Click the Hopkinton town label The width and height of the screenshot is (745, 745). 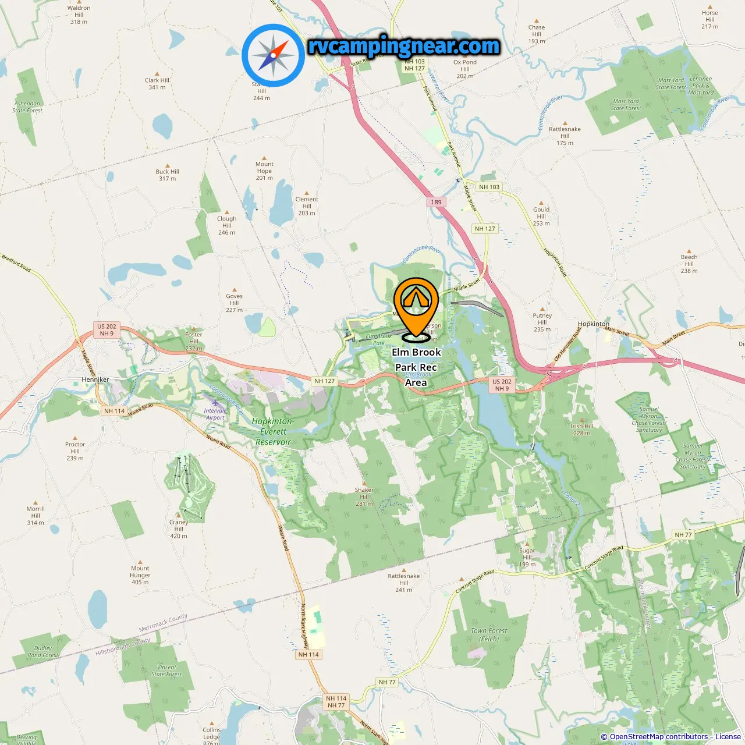[x=594, y=324]
